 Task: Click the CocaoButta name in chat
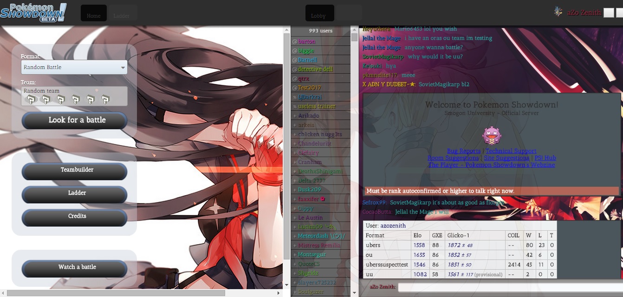(x=377, y=212)
